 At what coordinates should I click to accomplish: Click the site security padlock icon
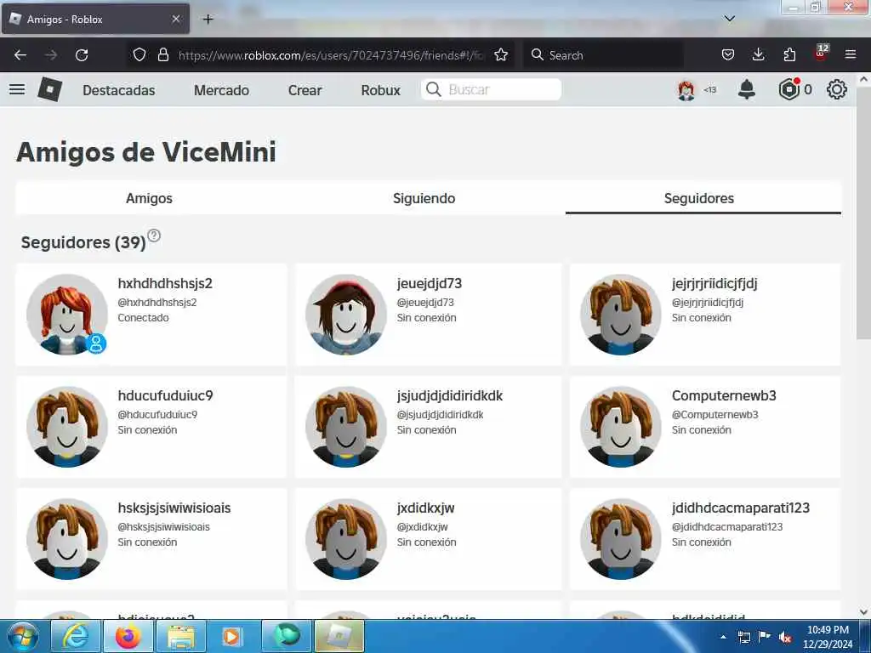[162, 54]
